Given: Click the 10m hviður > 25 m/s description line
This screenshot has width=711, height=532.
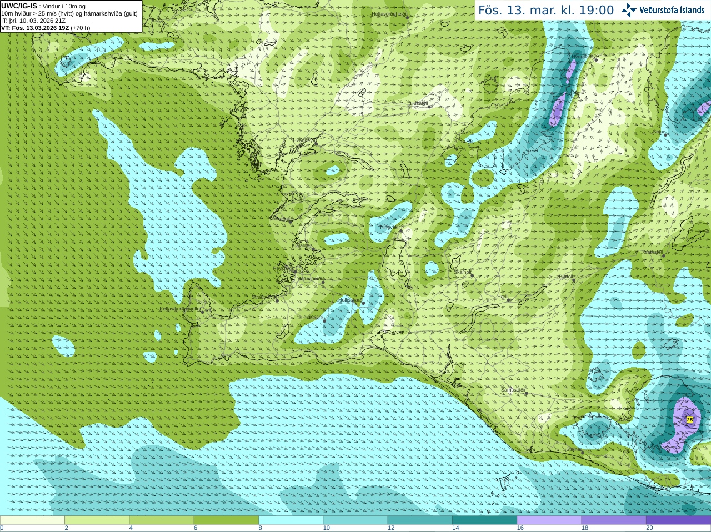Looking at the screenshot, I should (x=69, y=13).
